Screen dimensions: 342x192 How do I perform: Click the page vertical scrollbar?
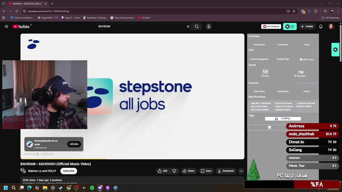(340, 43)
